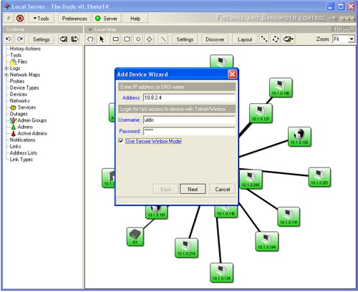Click the Address input field
The height and width of the screenshot is (292, 358).
189,98
